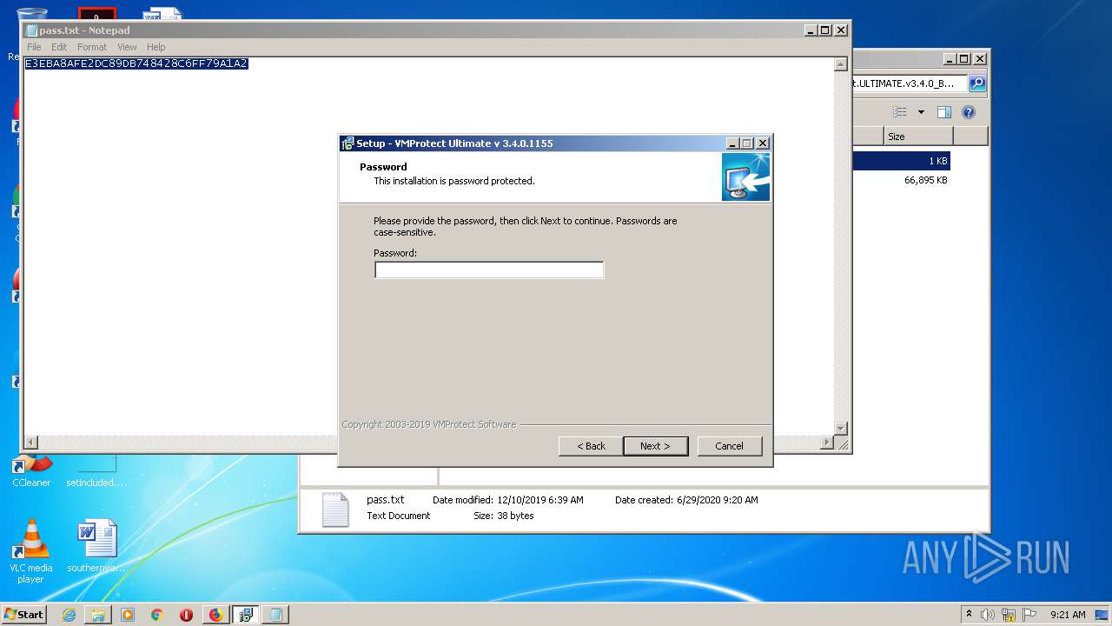The image size is (1112, 626).
Task: Switch to Notepad taskbar button
Action: 275,615
